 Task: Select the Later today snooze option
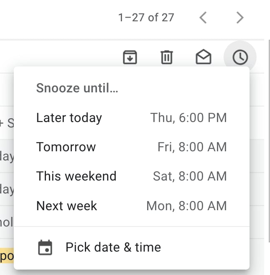pos(132,117)
